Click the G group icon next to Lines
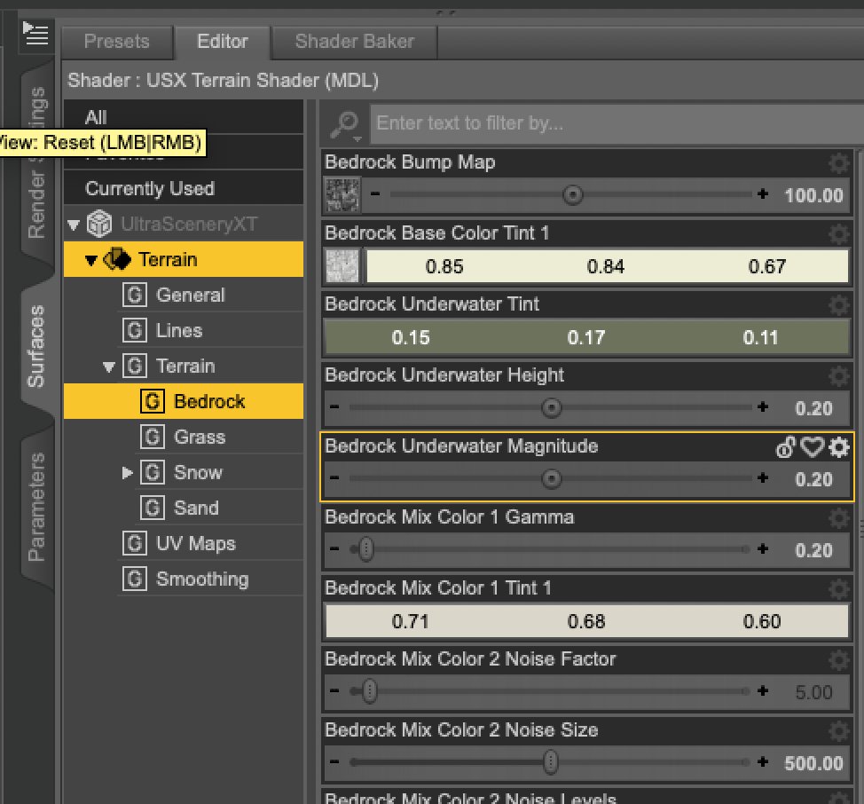The width and height of the screenshot is (864, 804). point(135,331)
